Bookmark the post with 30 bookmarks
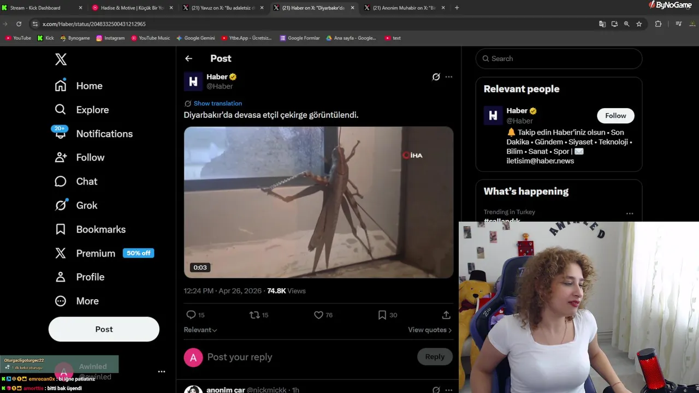 (382, 315)
